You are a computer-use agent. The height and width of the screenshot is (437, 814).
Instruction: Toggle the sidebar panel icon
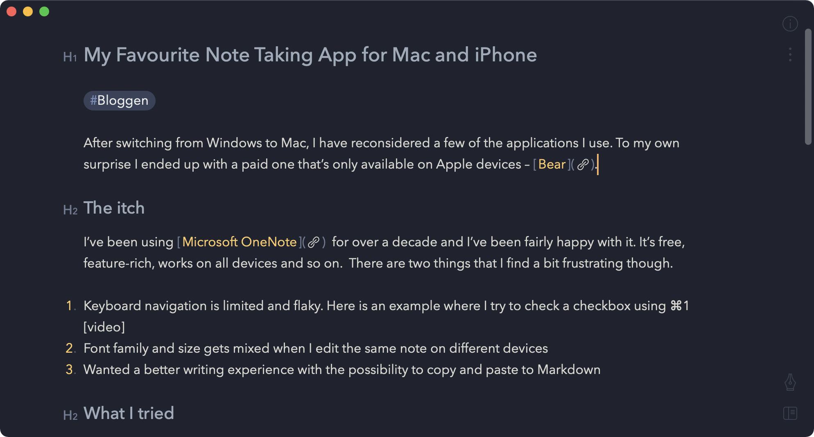(790, 413)
